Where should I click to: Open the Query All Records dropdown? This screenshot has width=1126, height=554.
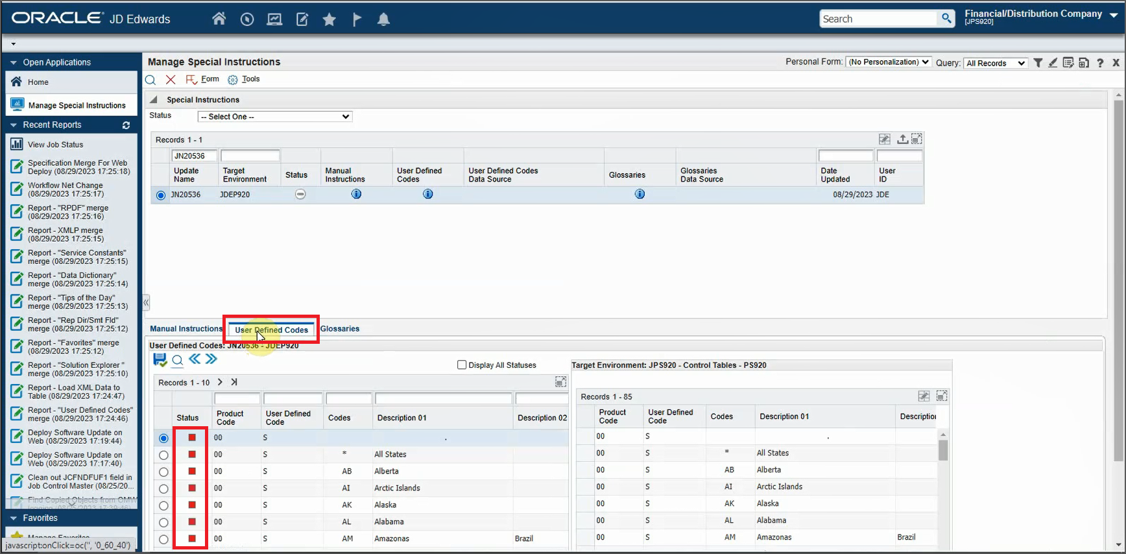995,63
